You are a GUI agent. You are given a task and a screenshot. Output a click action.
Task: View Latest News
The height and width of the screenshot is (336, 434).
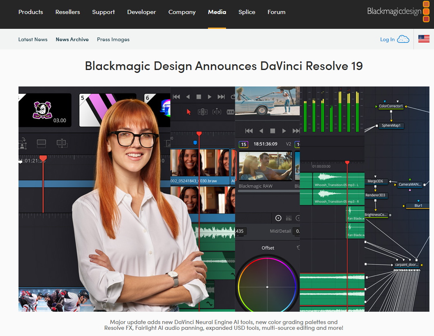33,40
